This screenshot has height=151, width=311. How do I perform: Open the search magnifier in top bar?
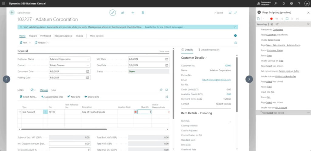tap(276, 3)
